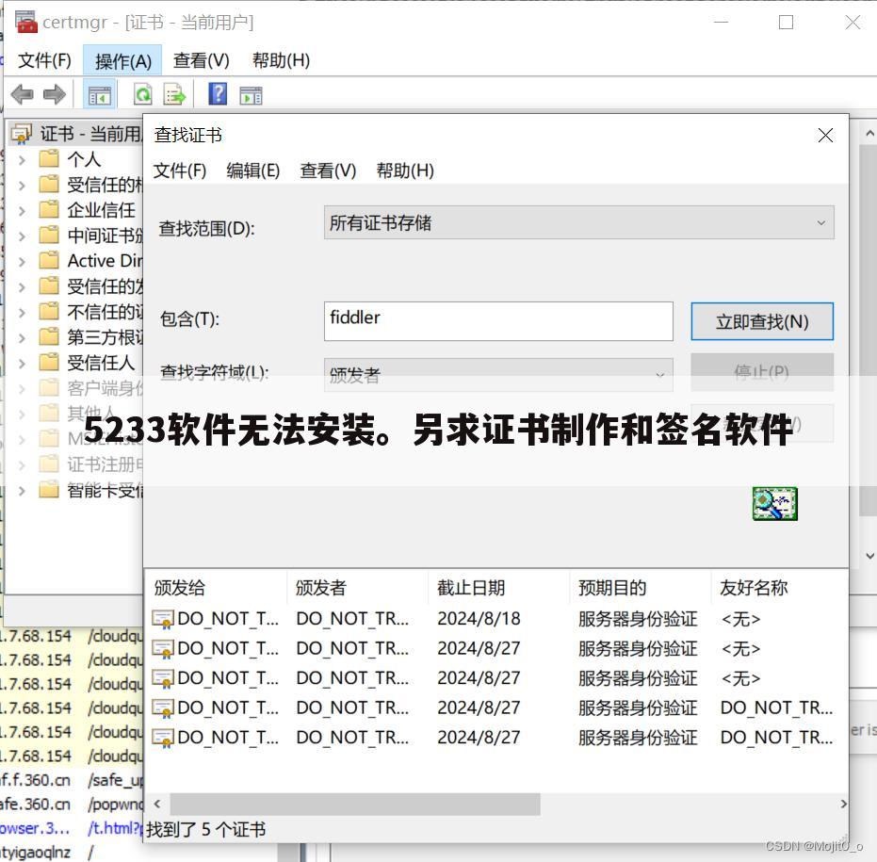Open 帮助(H) menu in 查找证书 dialog
This screenshot has width=877, height=862.
[x=405, y=171]
